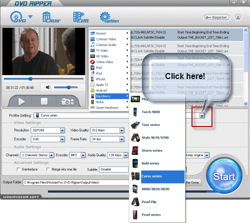Screen dimensions: 250x223
Task: Stop the video preview
Action: [44, 101]
